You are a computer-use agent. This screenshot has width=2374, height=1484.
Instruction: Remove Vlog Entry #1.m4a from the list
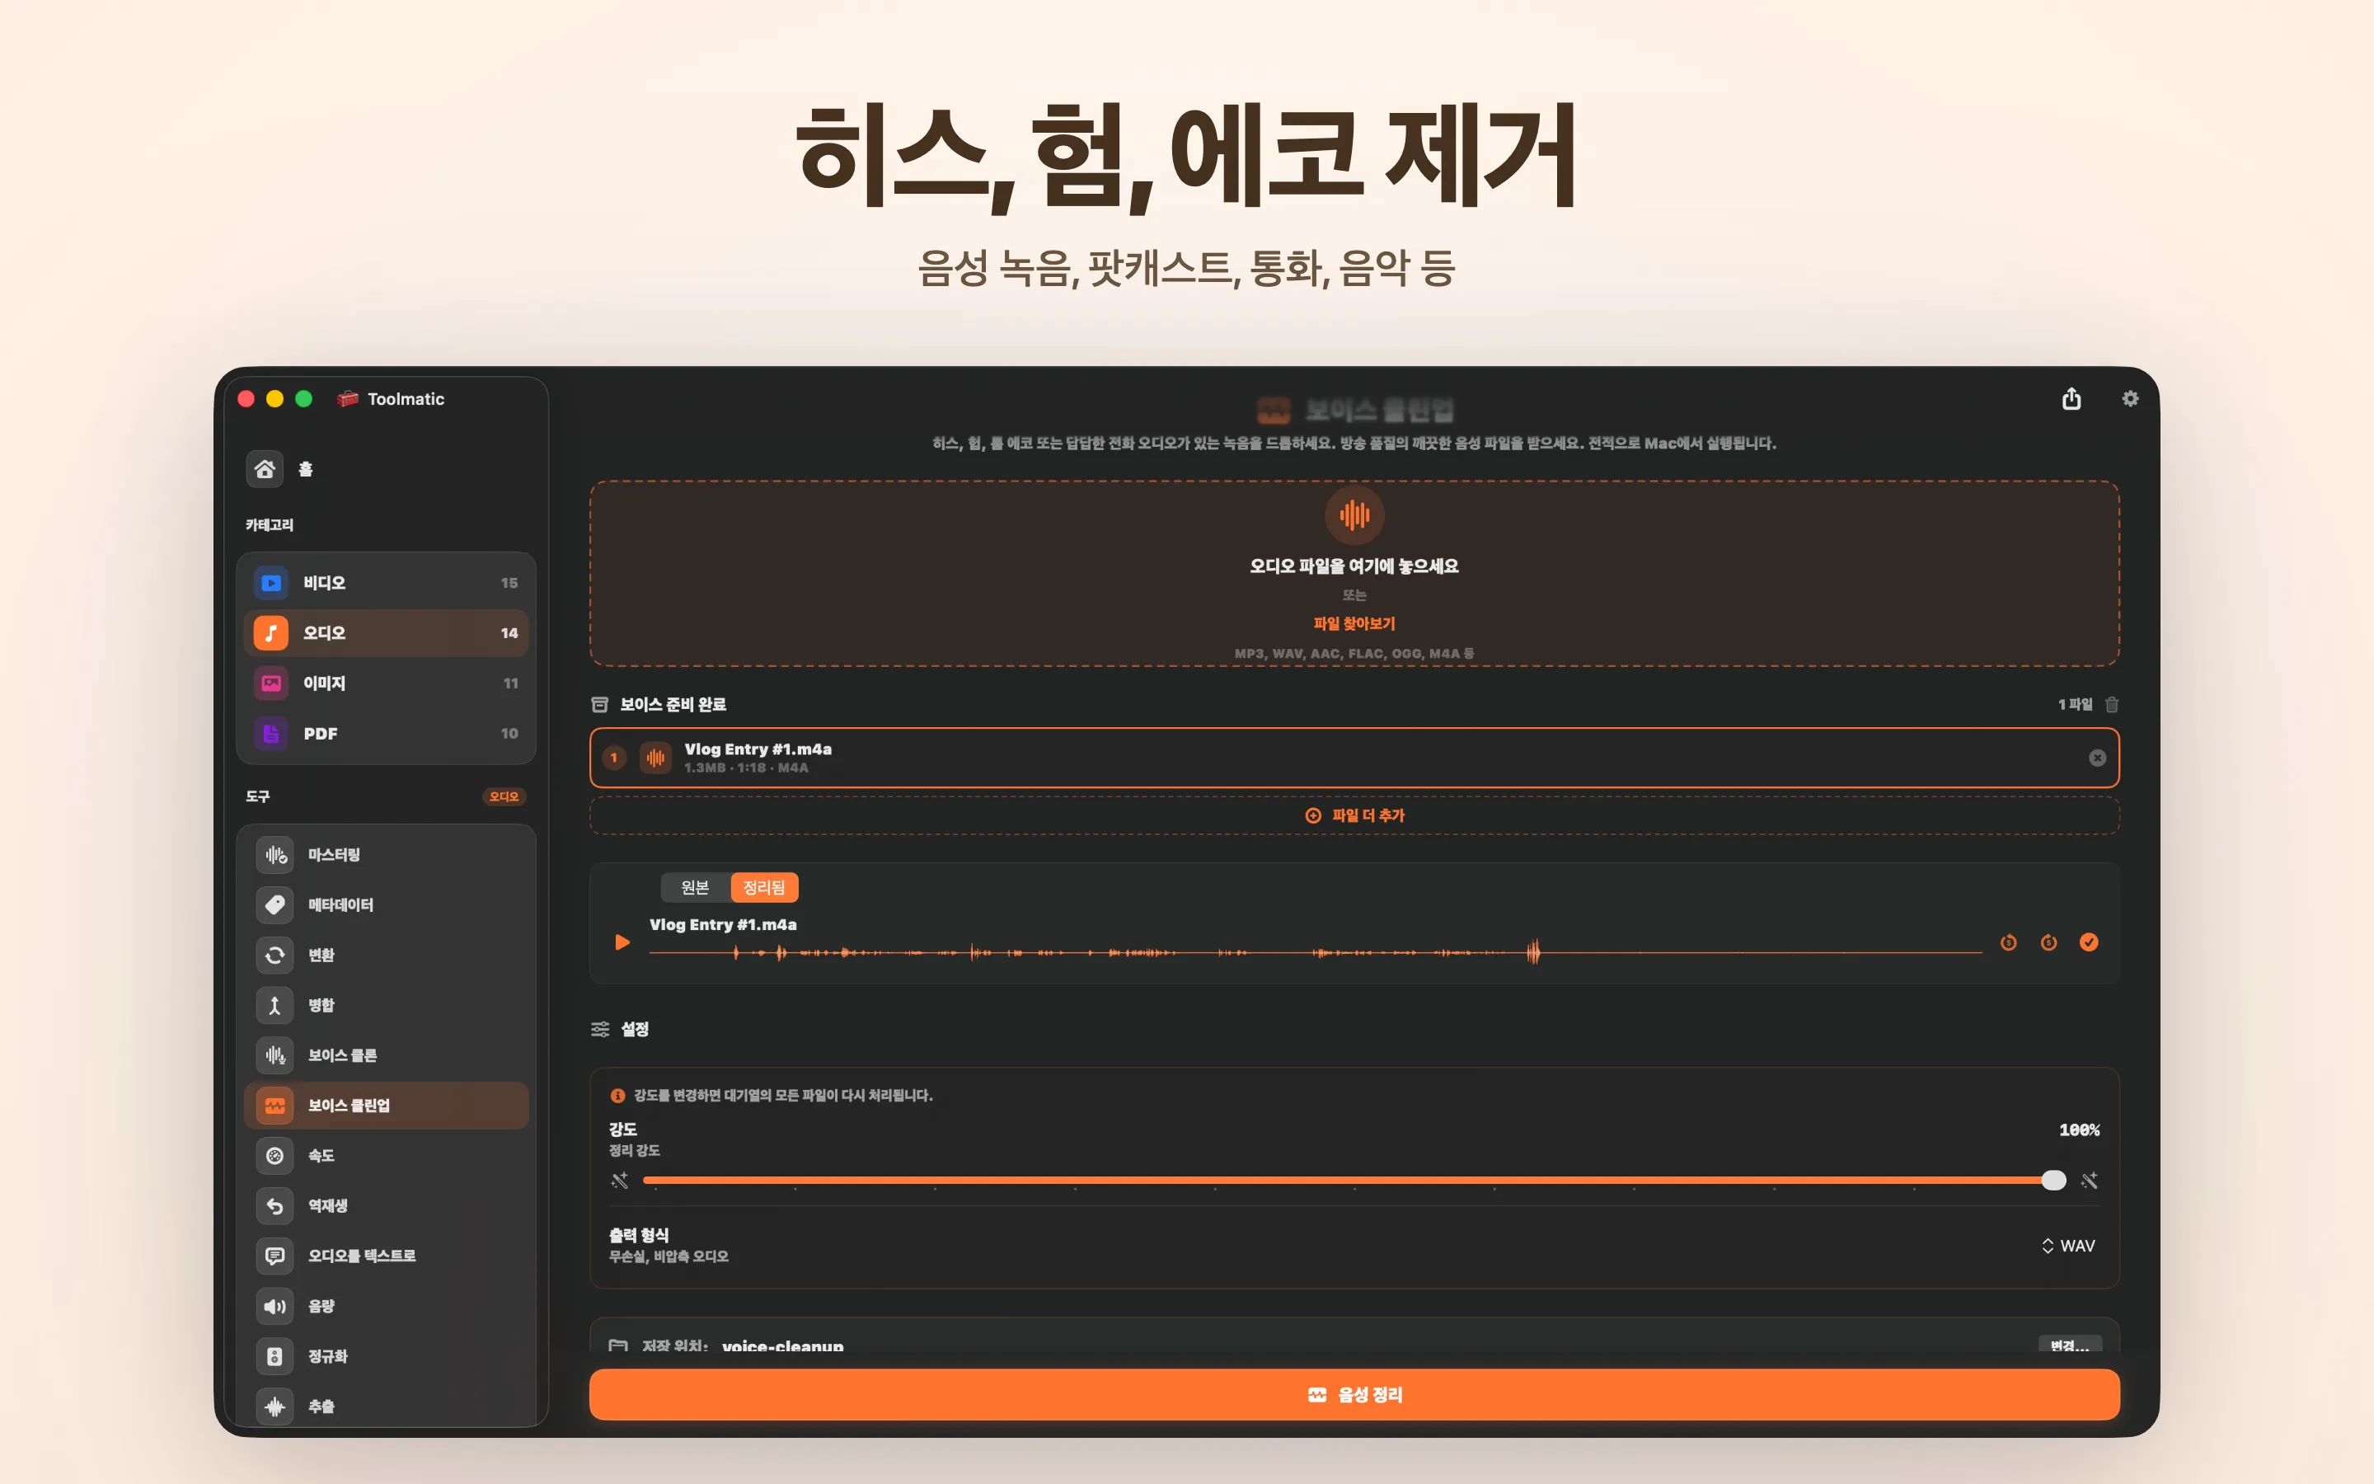click(2097, 758)
